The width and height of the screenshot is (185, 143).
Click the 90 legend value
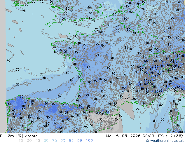point(63,141)
